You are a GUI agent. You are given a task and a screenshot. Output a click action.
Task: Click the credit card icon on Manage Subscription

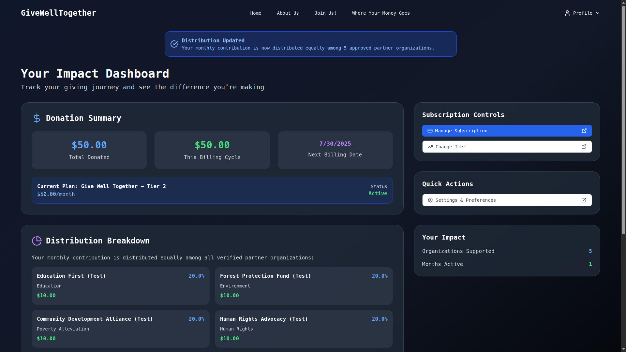click(x=430, y=131)
